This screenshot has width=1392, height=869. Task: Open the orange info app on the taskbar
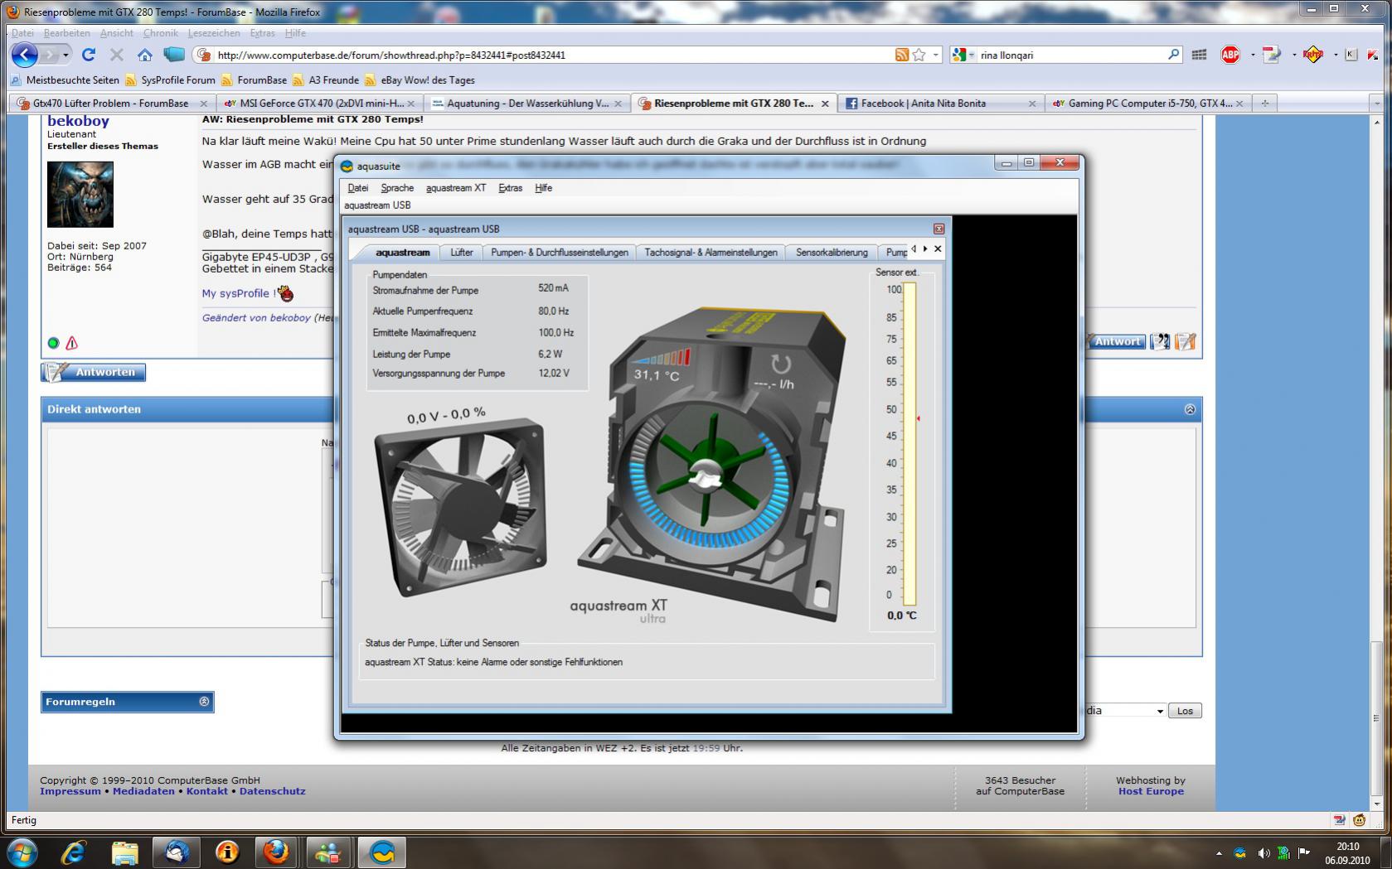click(x=226, y=852)
